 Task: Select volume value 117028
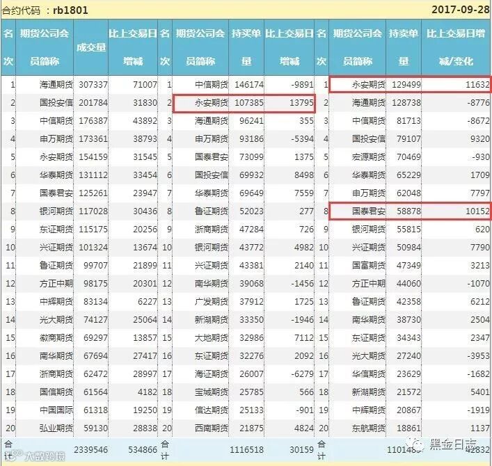[93, 211]
